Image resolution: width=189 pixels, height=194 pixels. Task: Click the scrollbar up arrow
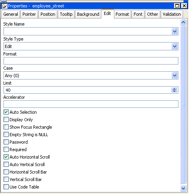(x=183, y=22)
